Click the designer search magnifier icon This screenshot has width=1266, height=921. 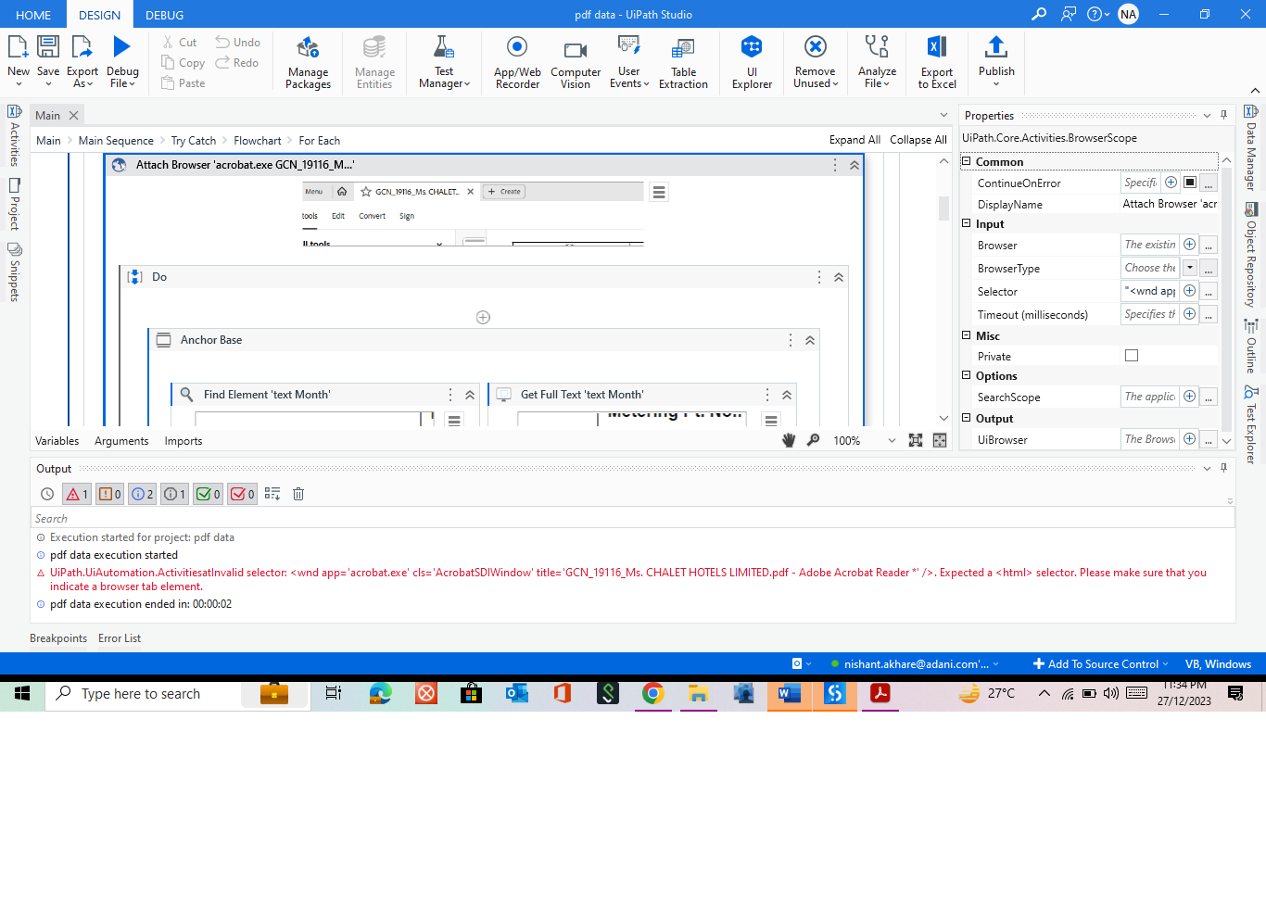pyautogui.click(x=813, y=441)
